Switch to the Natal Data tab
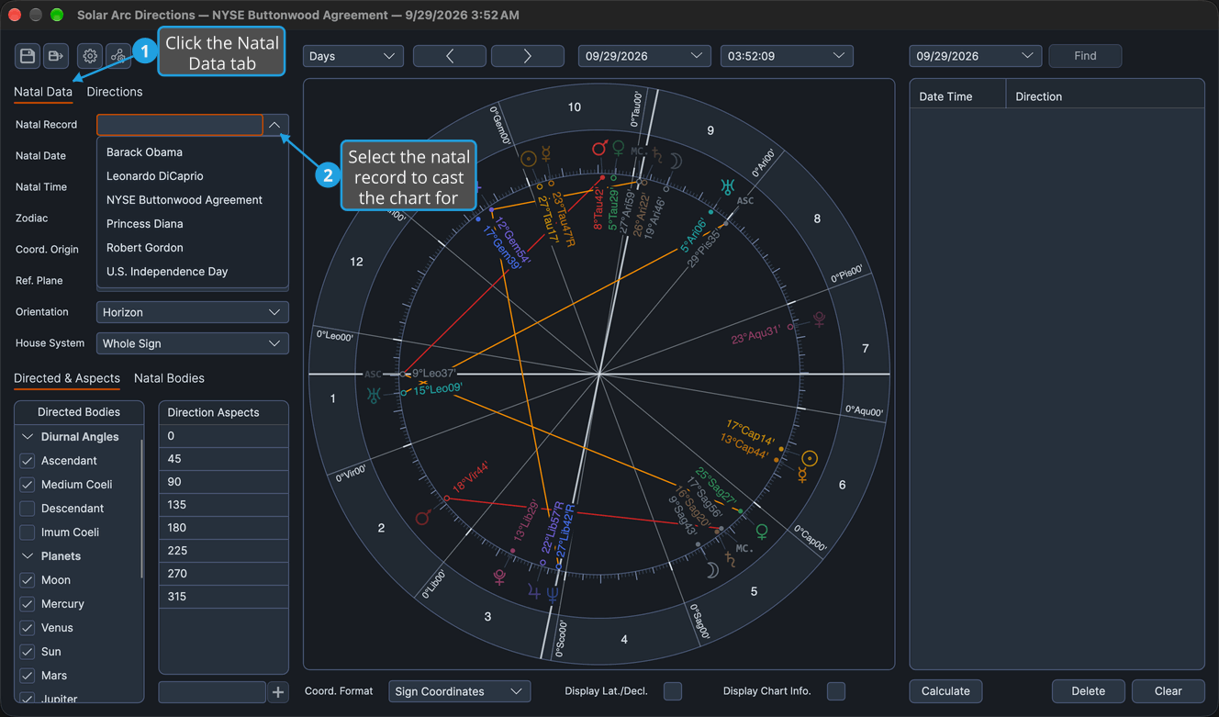This screenshot has height=717, width=1219. [43, 92]
